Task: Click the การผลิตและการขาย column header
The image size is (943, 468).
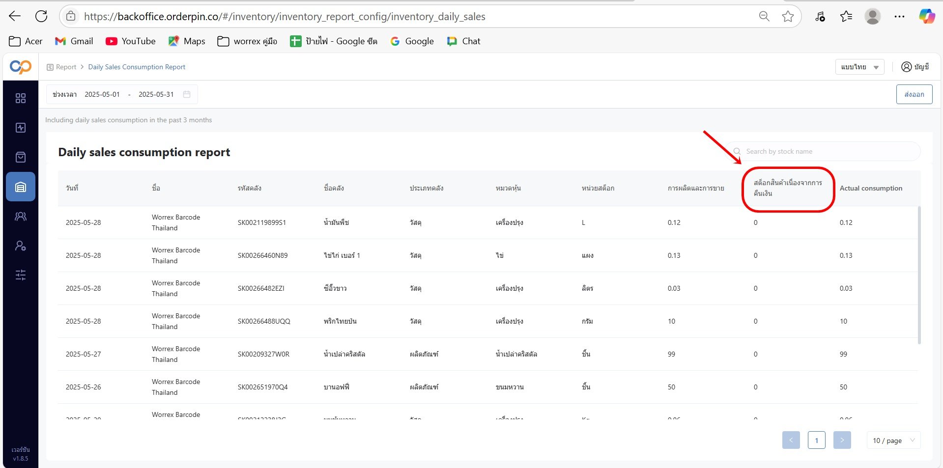Action: [x=696, y=188]
